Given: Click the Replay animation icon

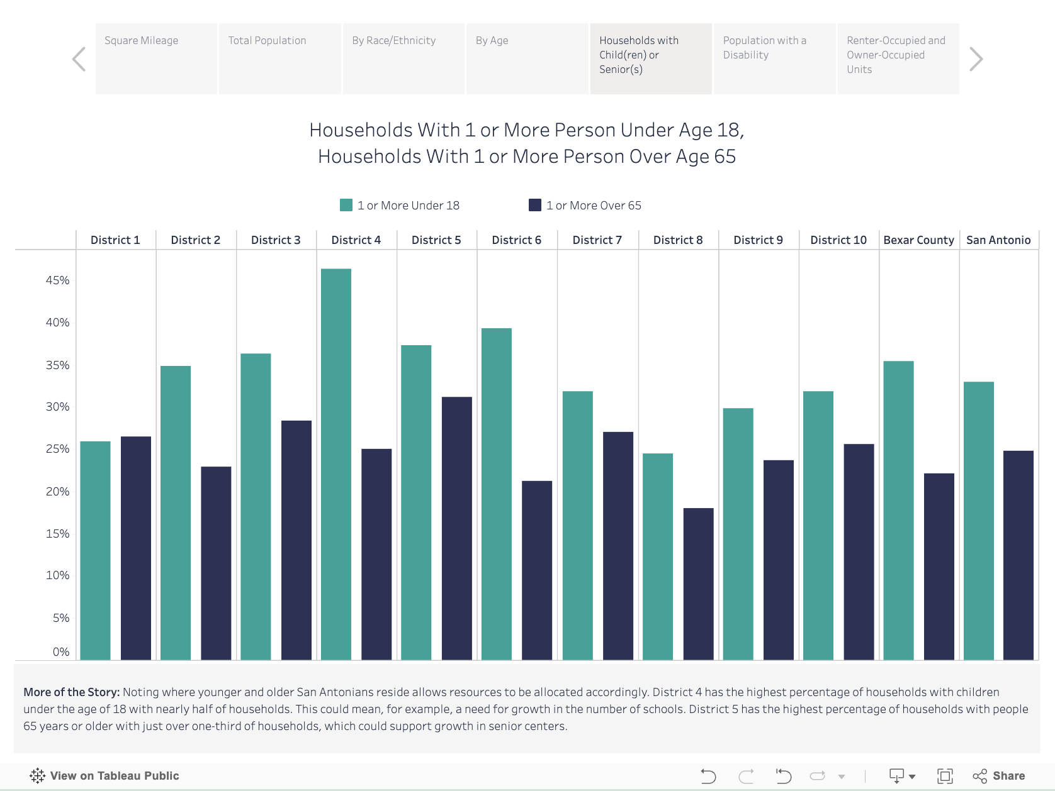Looking at the screenshot, I should pyautogui.click(x=817, y=777).
